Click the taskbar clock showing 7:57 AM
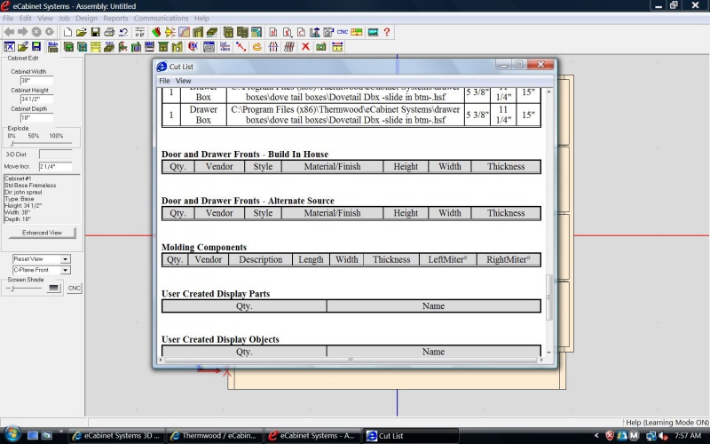The image size is (710, 444). click(x=687, y=435)
